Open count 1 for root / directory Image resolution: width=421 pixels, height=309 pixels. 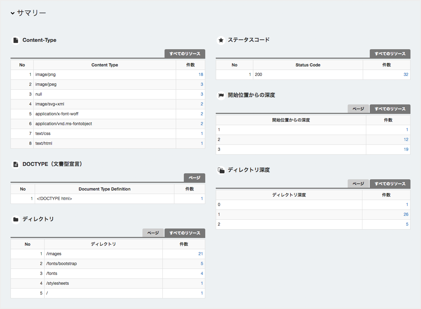point(202,293)
